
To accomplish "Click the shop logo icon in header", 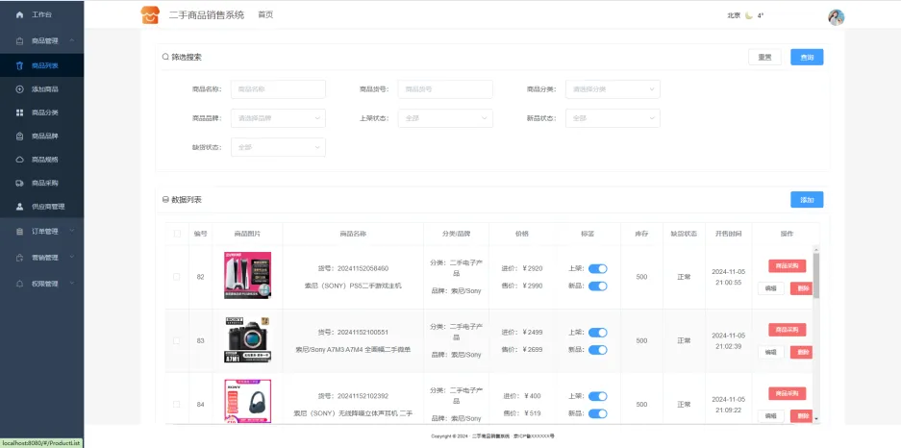I will click(x=149, y=15).
